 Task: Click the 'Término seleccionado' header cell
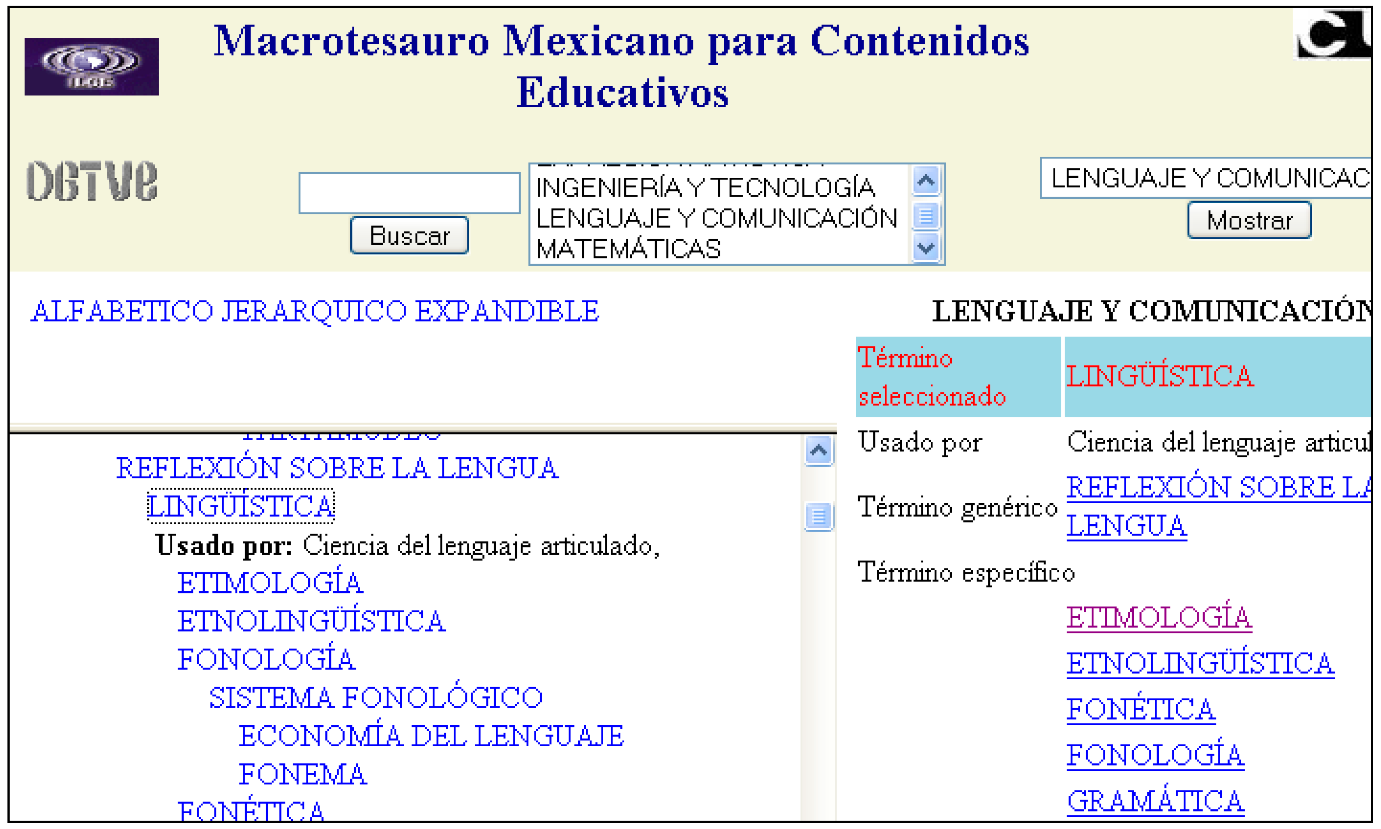click(x=958, y=377)
